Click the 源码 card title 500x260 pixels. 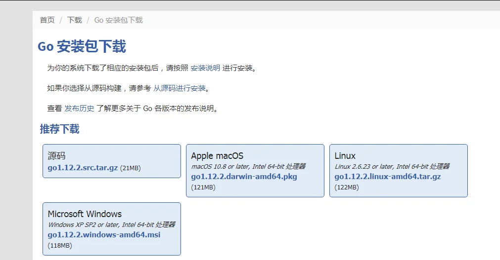click(56, 155)
